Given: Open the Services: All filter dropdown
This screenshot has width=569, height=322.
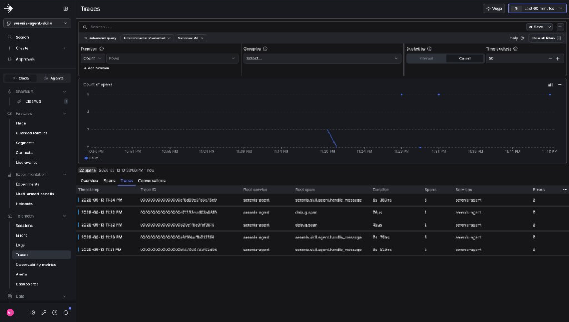Looking at the screenshot, I should coord(191,38).
